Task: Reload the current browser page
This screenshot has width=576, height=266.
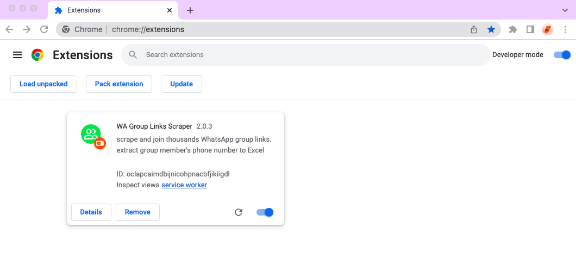Action: tap(44, 29)
